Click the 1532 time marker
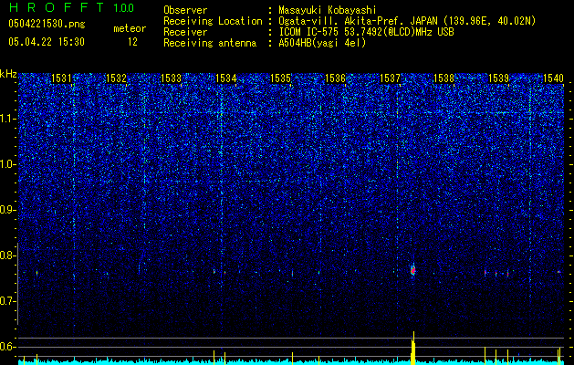Image resolution: width=574 pixels, height=365 pixels. click(x=116, y=78)
